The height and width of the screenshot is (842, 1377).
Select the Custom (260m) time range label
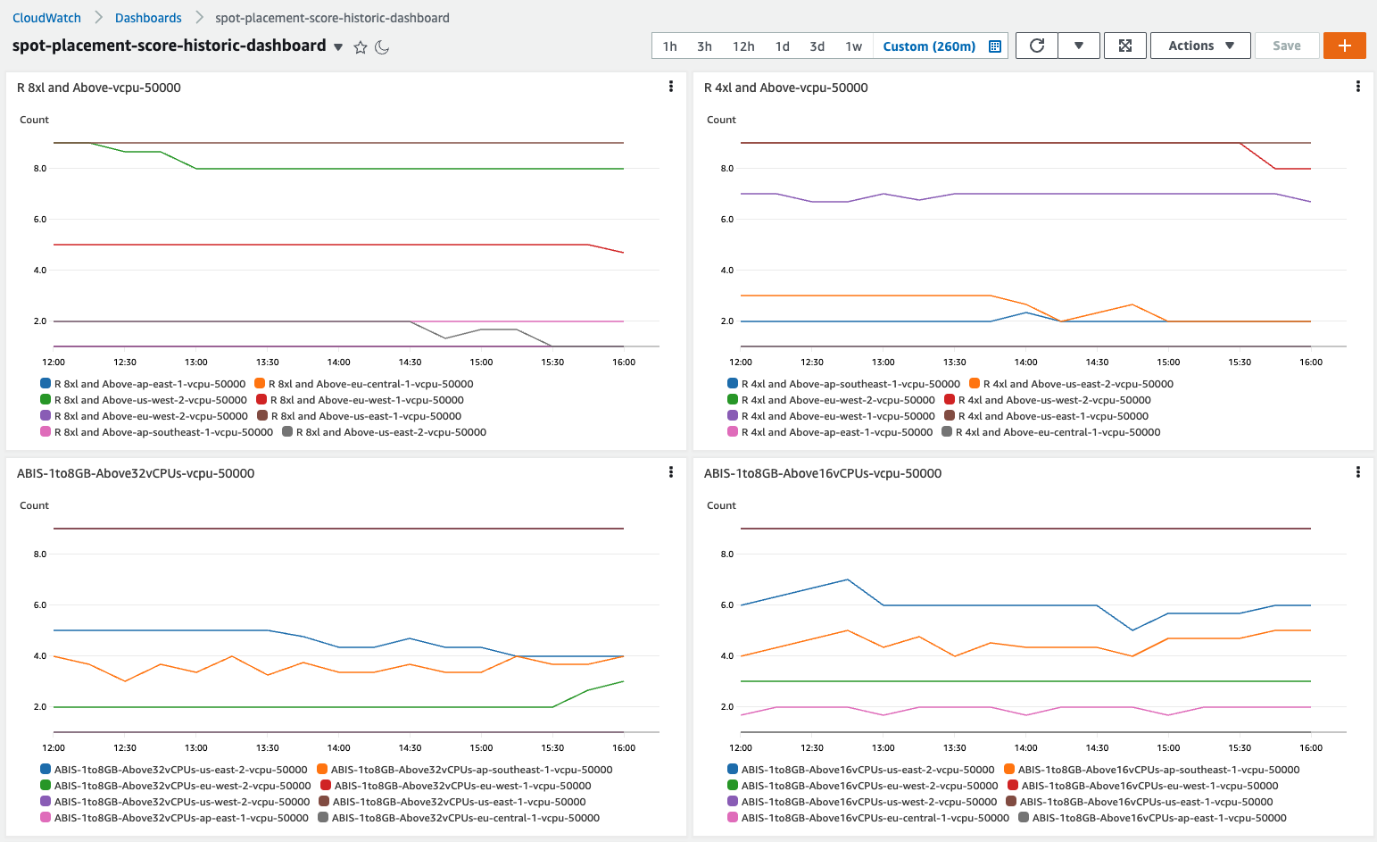pos(928,45)
